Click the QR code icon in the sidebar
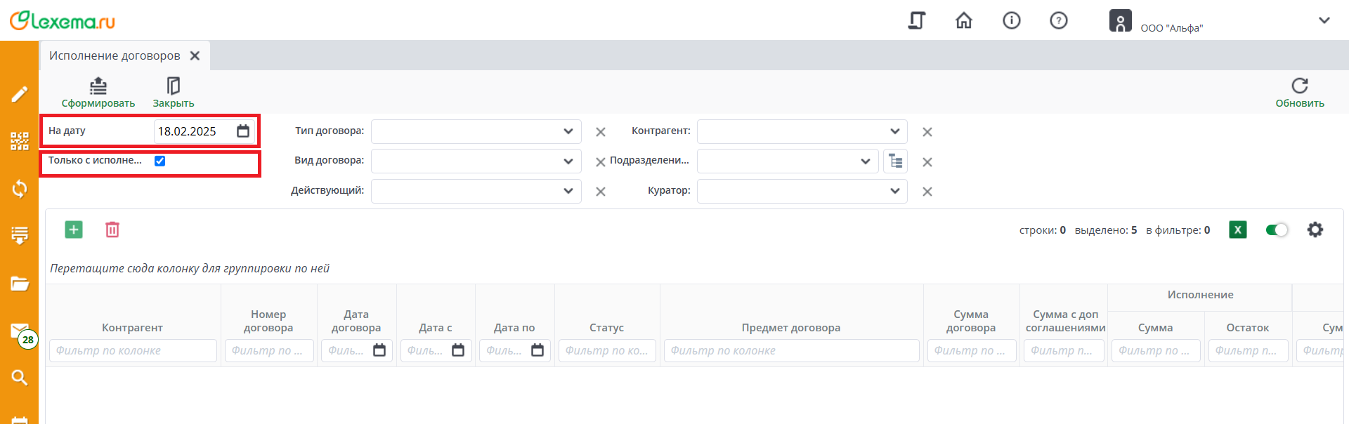 coord(20,141)
